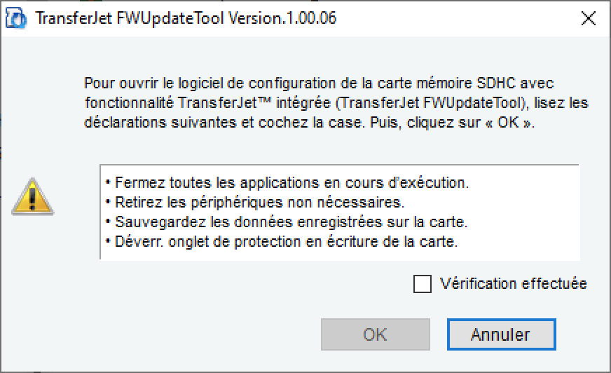Screen dimensions: 611x373
Task: Click the Vérification effectuée label text
Action: [x=513, y=283]
